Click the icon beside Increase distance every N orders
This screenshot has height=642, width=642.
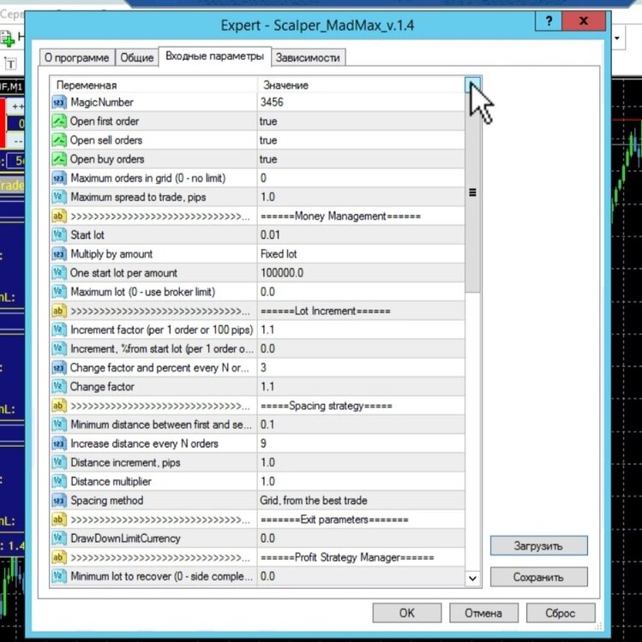point(58,443)
